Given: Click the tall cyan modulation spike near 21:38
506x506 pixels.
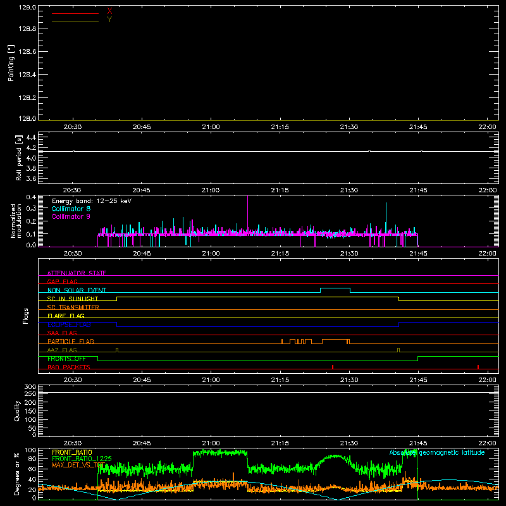Looking at the screenshot, I should 386,218.
